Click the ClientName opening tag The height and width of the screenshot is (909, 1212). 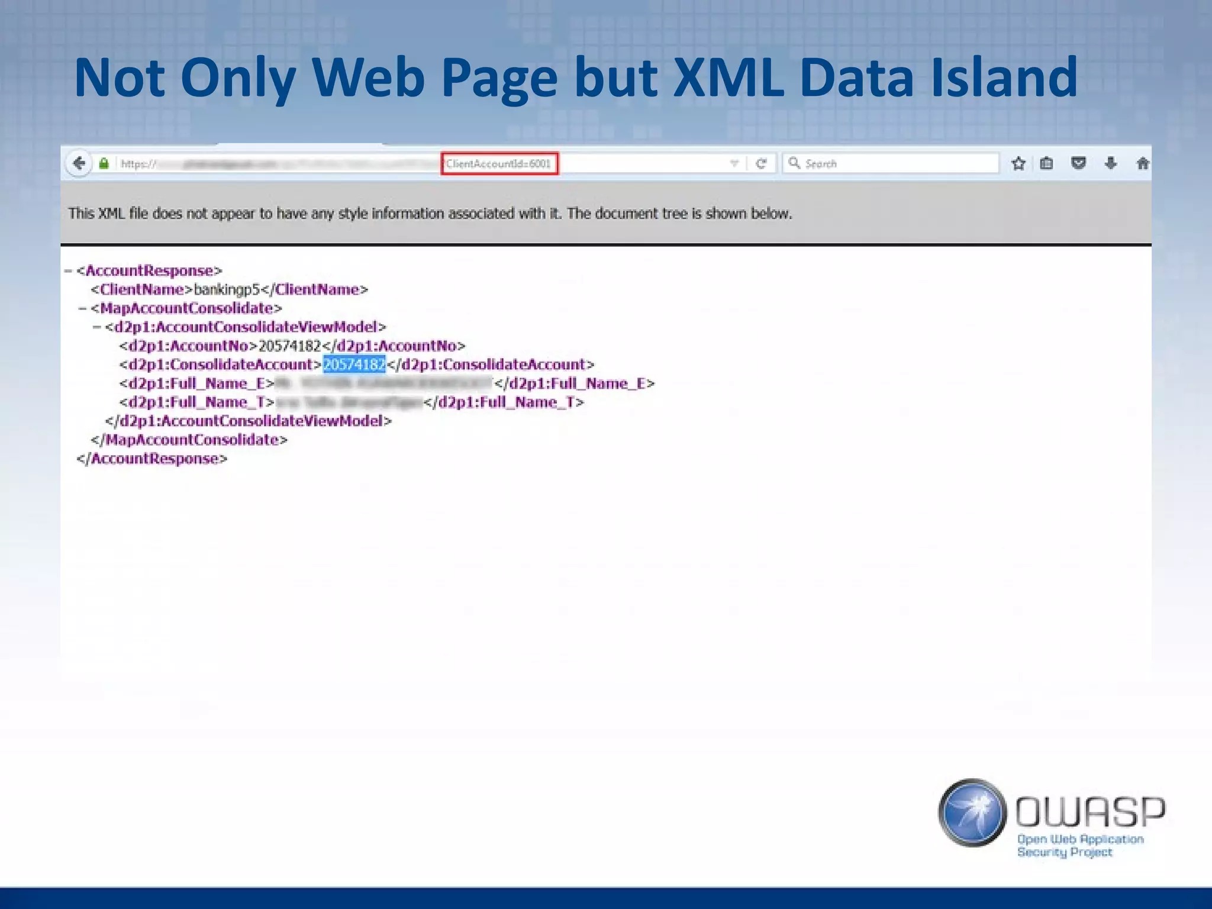(141, 289)
